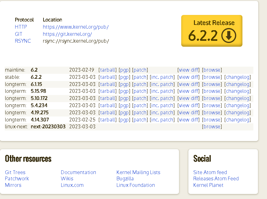Click the RSYNC protocol link
The height and width of the screenshot is (199, 267).
23,41
